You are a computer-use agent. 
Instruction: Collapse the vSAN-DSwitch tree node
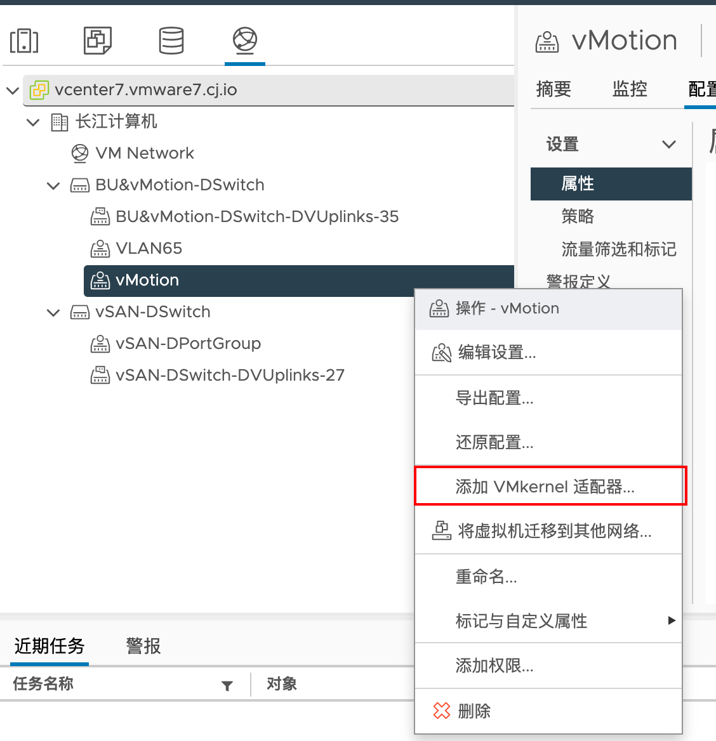click(53, 312)
